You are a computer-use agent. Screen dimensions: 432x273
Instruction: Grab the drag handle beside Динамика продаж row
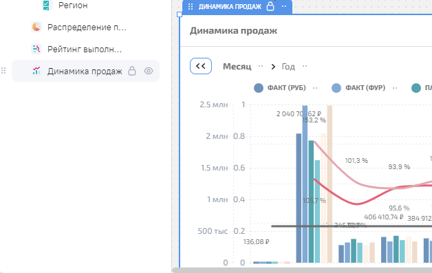point(3,71)
